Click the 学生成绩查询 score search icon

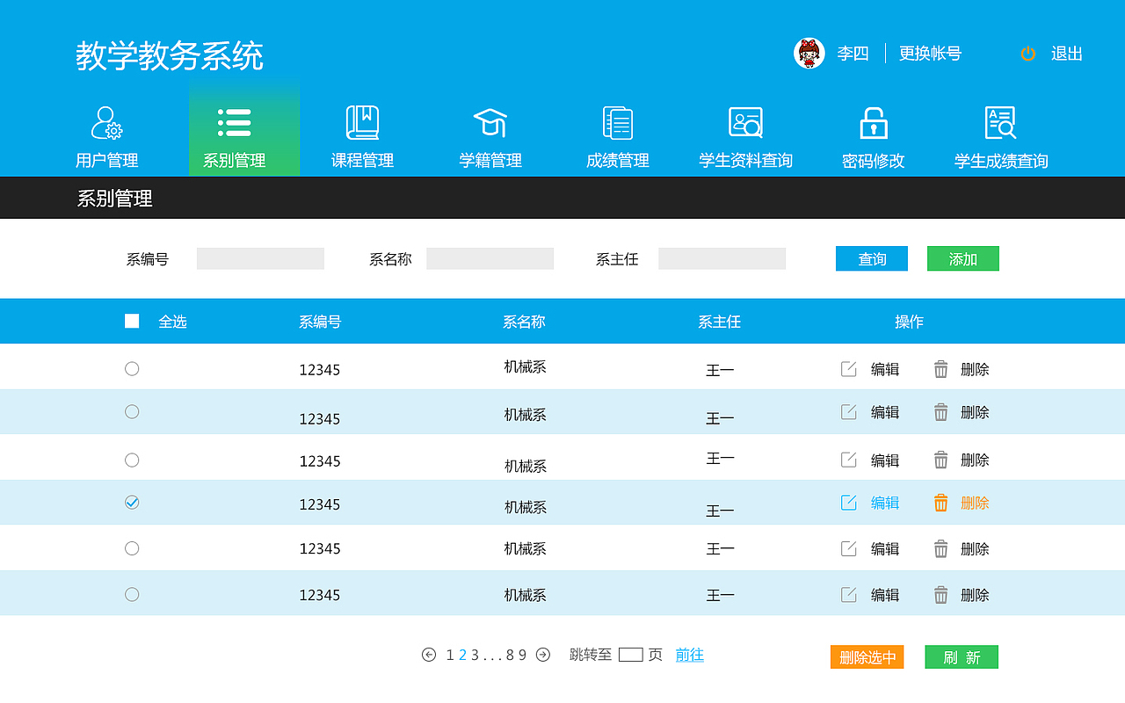click(x=998, y=121)
